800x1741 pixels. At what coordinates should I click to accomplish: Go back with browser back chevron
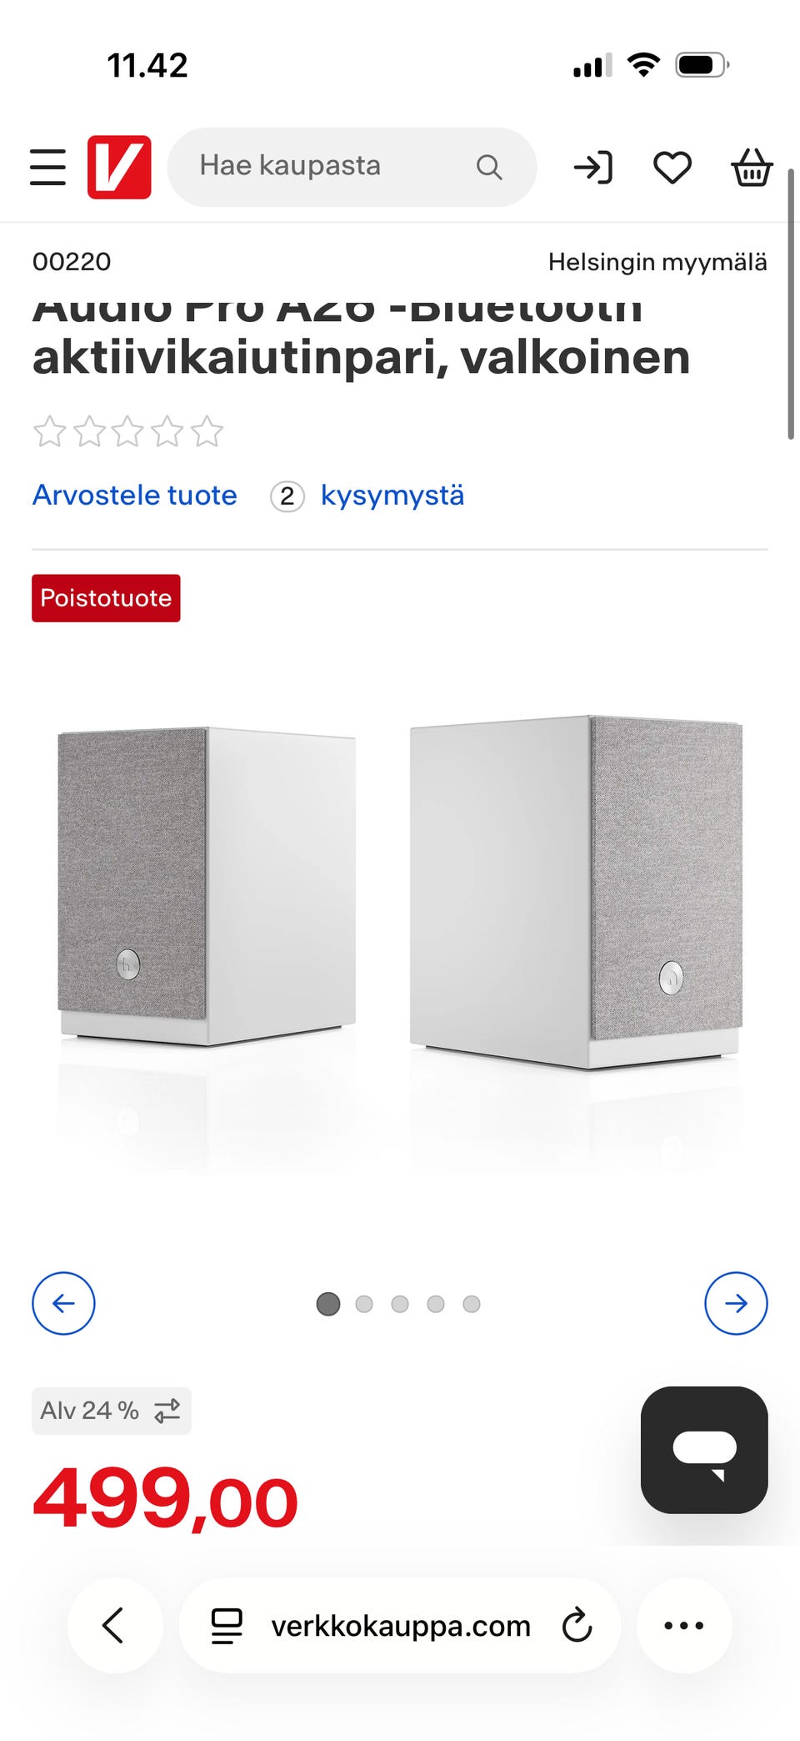[x=114, y=1625]
